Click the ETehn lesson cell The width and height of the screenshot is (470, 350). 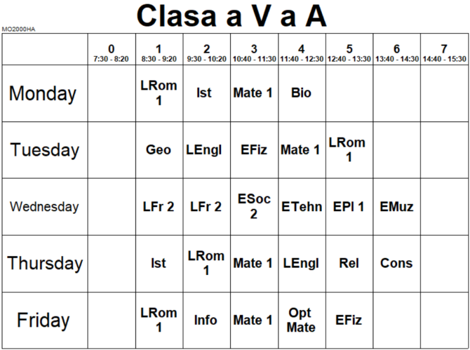pyautogui.click(x=301, y=206)
